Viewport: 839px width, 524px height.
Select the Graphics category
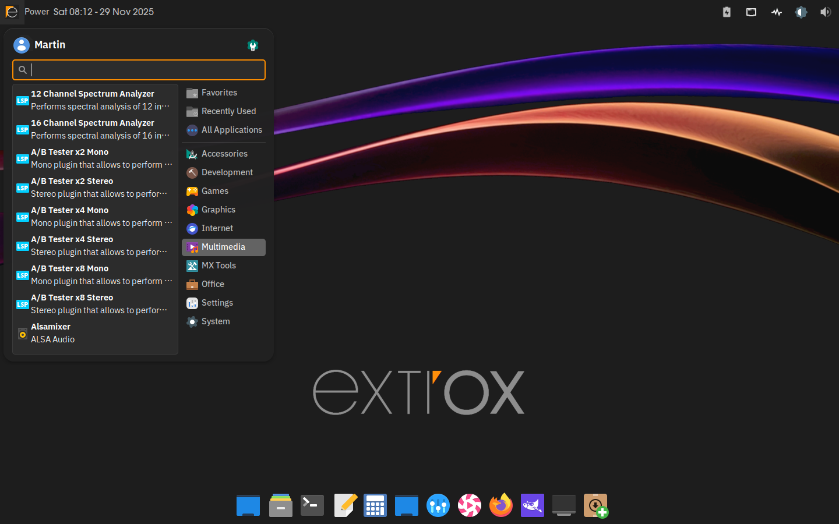(218, 210)
